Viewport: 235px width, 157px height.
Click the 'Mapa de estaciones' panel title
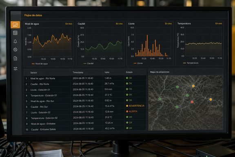tap(160, 72)
